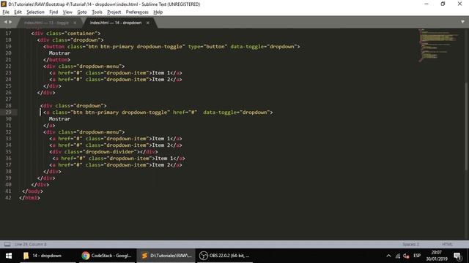Close the 14 - dropdown tab
The height and width of the screenshot is (263, 469).
[148, 23]
